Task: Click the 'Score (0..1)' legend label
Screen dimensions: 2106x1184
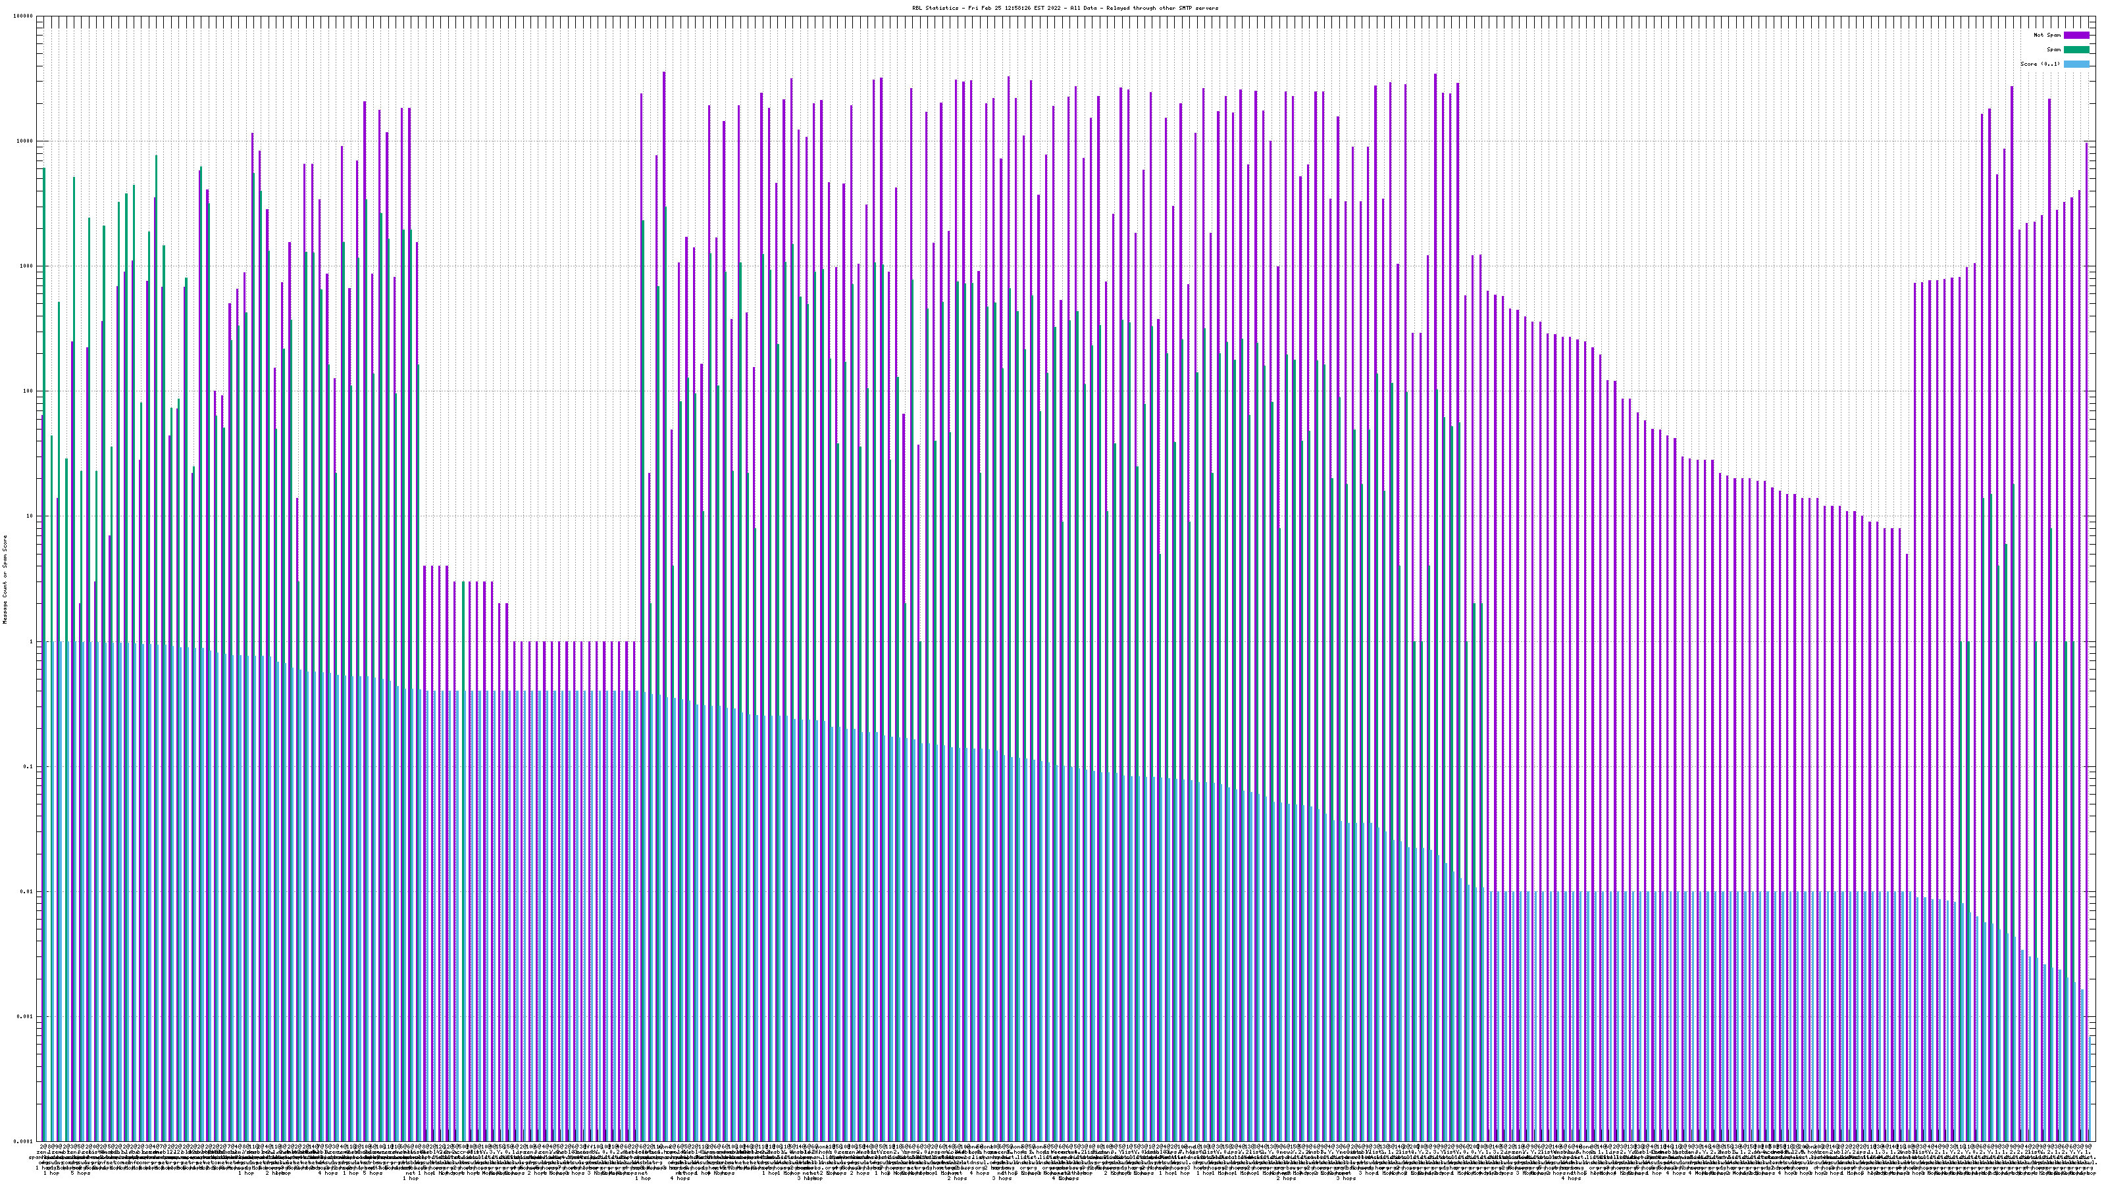Action: [x=2040, y=64]
